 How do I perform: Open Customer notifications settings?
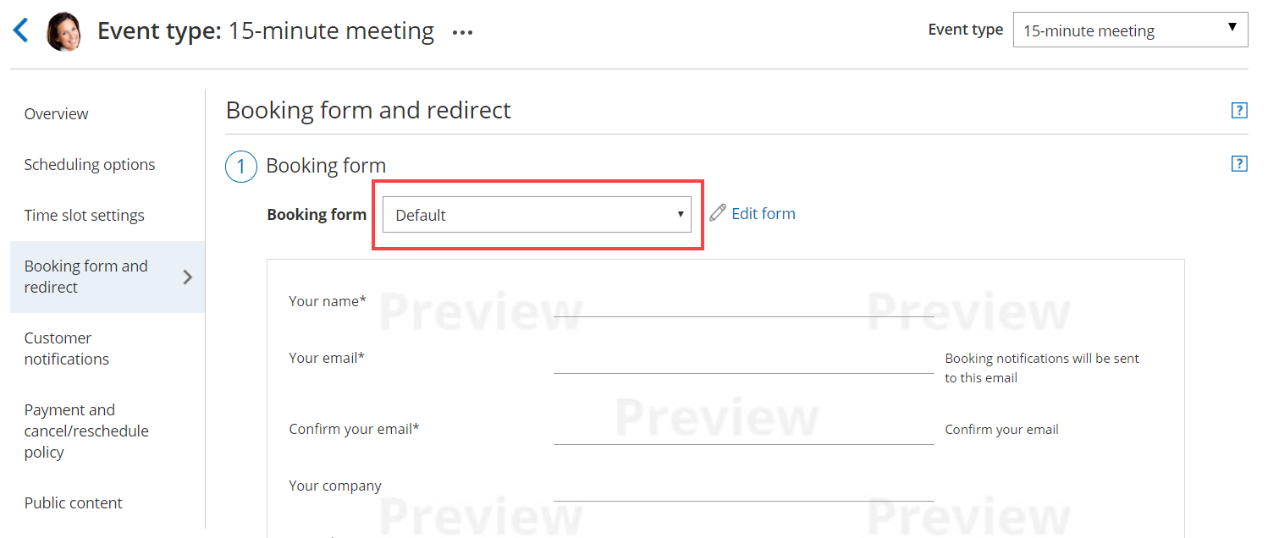[67, 349]
